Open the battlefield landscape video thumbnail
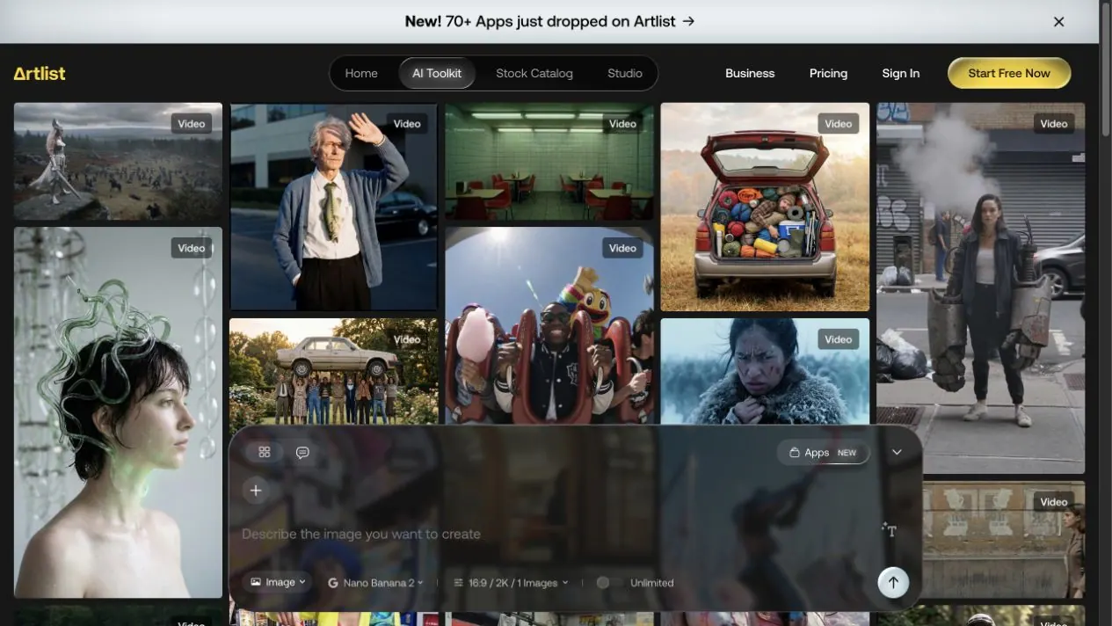This screenshot has height=626, width=1112. pos(118,161)
